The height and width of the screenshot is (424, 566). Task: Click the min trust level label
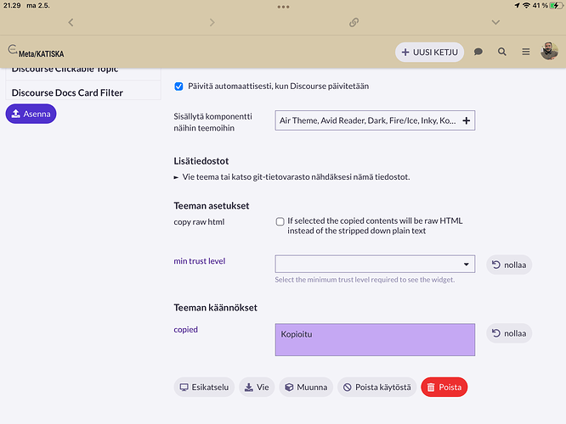pyautogui.click(x=199, y=261)
